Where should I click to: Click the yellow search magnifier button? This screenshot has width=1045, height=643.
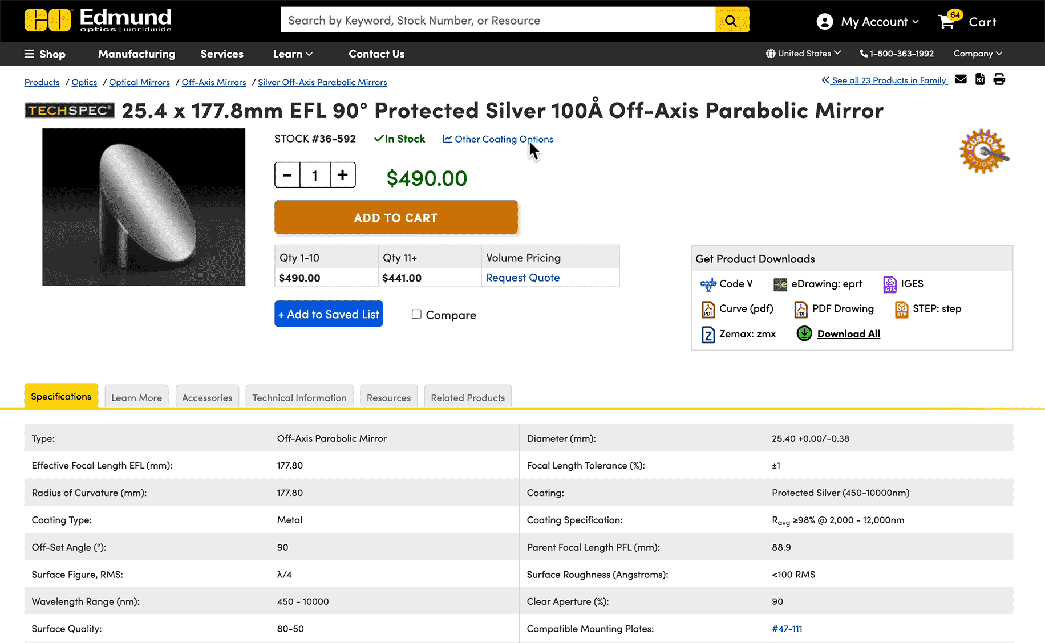[x=732, y=21]
